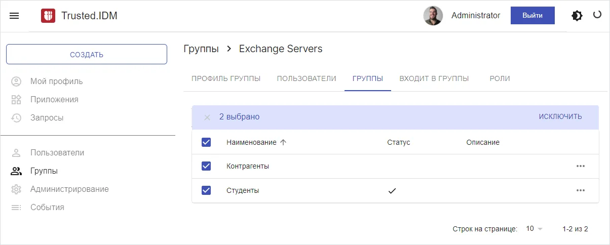Open the rows per page dropdown
This screenshot has height=245, width=610.
[534, 229]
